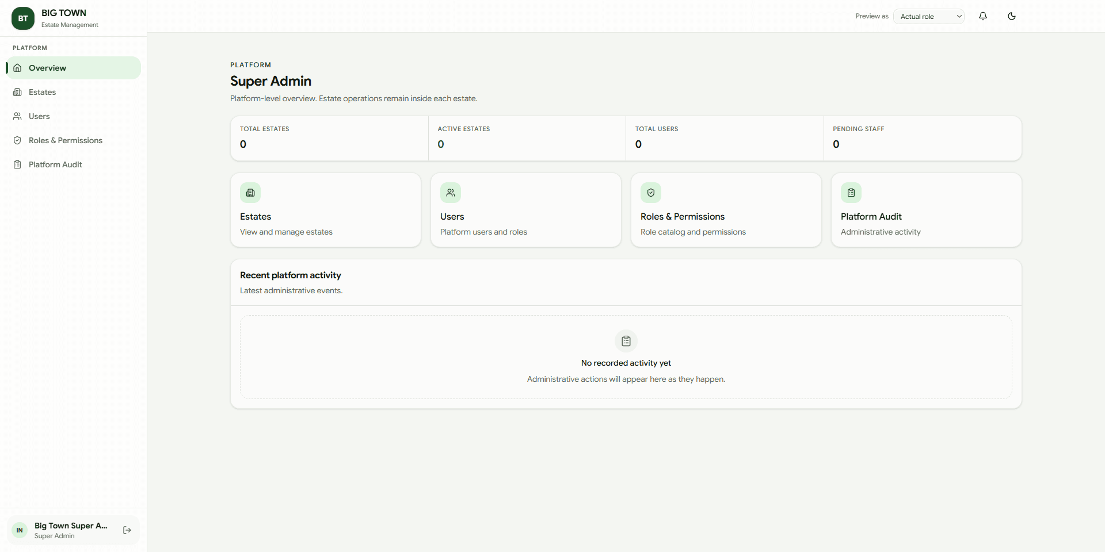Open the Roles & Permissions card title
This screenshot has width=1105, height=552.
tap(683, 217)
